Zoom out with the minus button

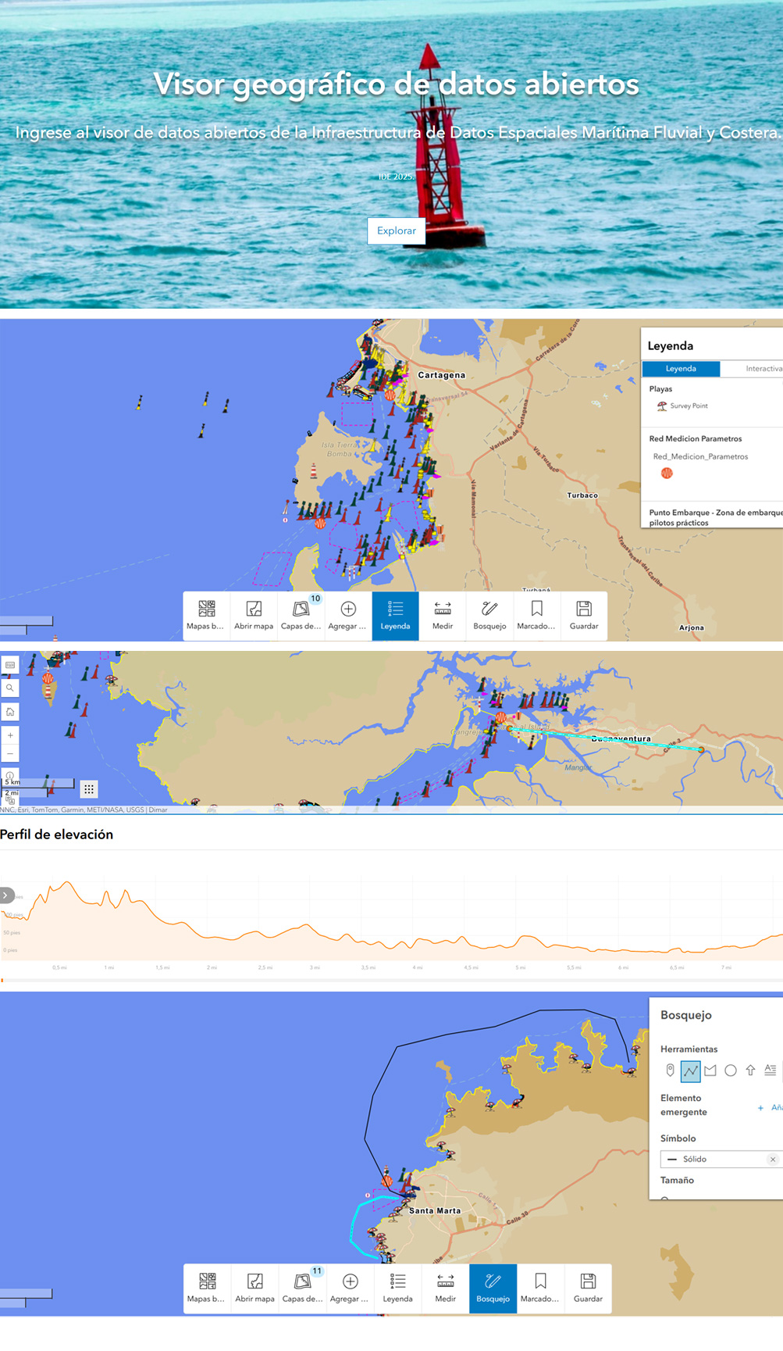(x=10, y=753)
